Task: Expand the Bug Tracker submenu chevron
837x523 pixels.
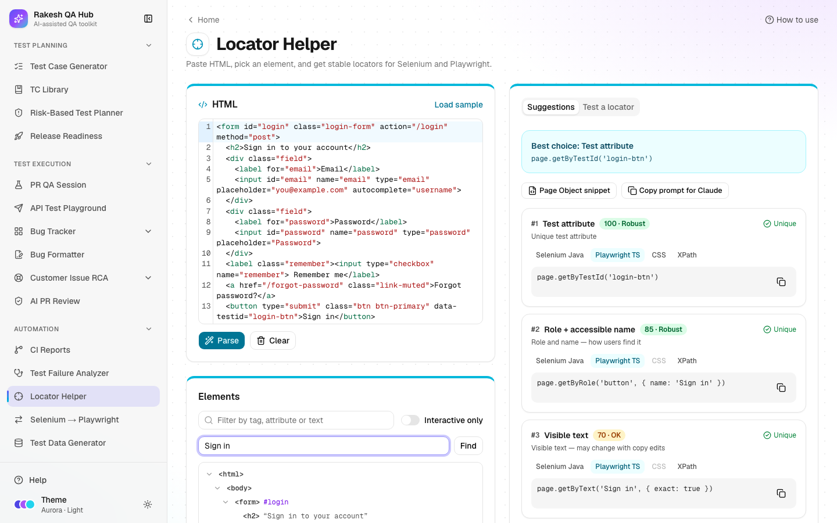Action: (x=148, y=231)
